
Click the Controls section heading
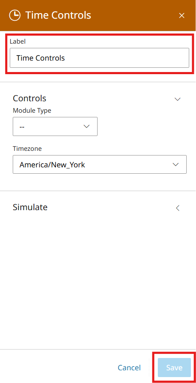(x=29, y=98)
